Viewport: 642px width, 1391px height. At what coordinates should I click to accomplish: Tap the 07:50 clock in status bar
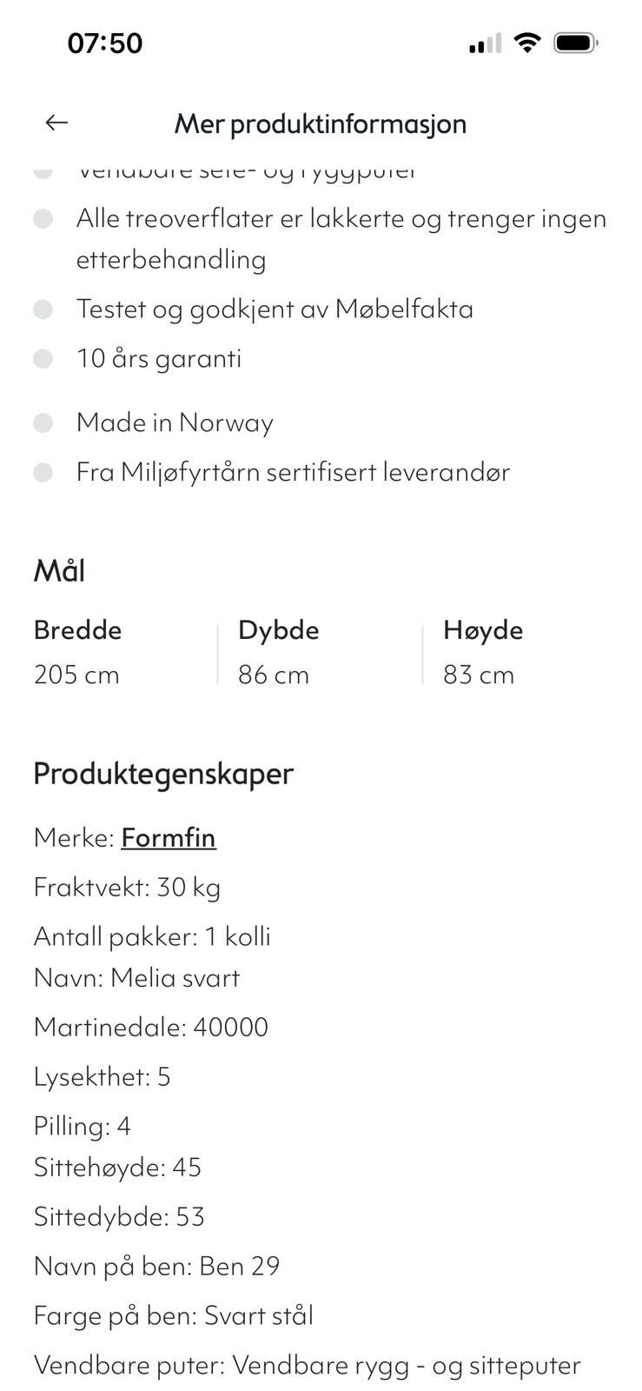(105, 43)
